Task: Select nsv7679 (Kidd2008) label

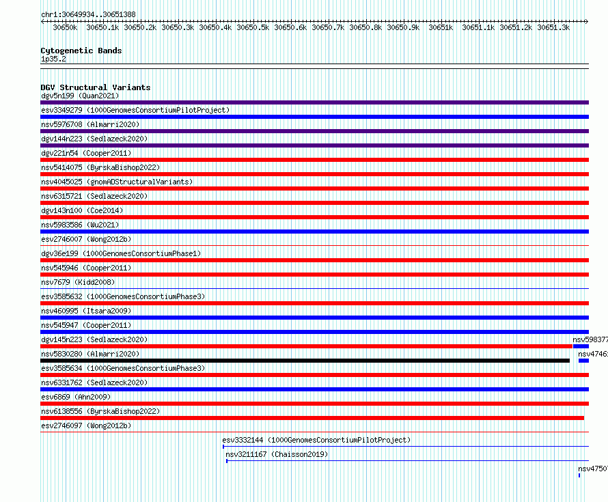Action: (x=78, y=282)
